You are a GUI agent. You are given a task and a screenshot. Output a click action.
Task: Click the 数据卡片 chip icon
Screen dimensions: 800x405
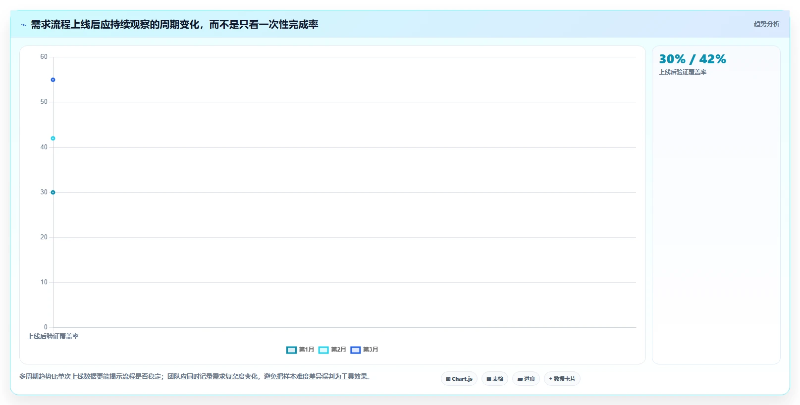click(550, 379)
